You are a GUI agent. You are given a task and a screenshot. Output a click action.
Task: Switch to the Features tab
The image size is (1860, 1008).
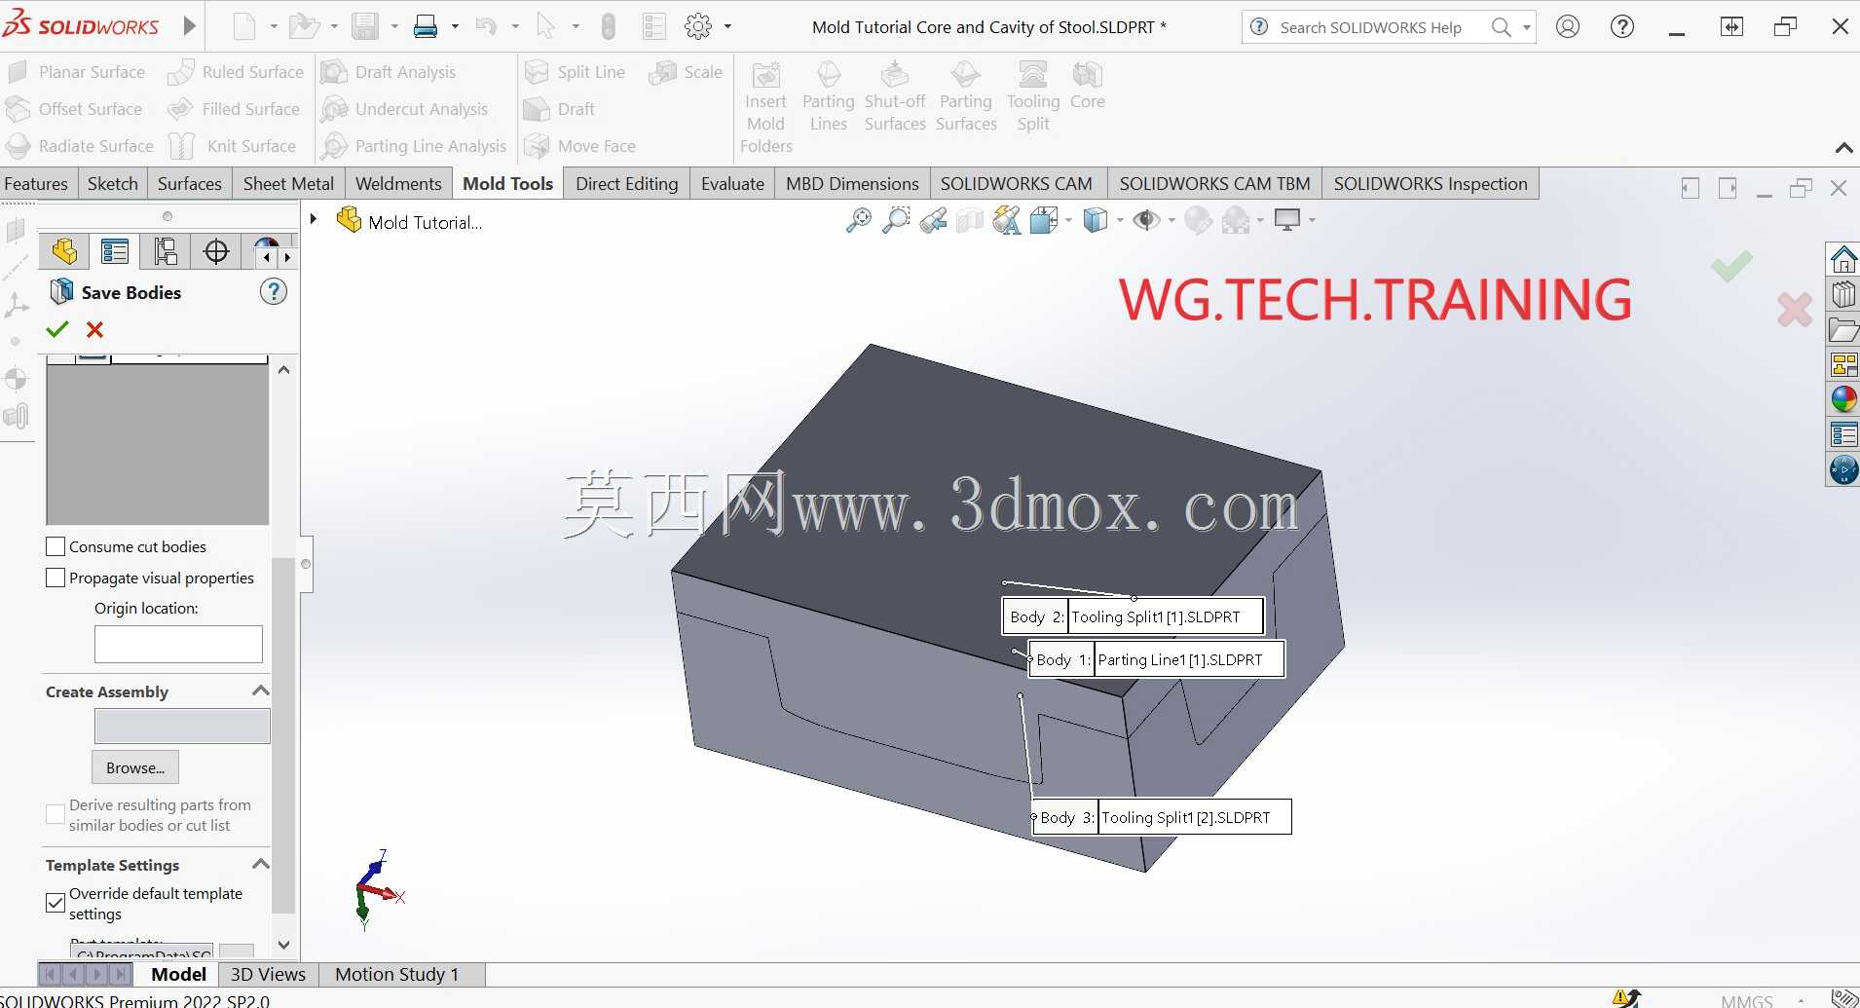pyautogui.click(x=36, y=184)
